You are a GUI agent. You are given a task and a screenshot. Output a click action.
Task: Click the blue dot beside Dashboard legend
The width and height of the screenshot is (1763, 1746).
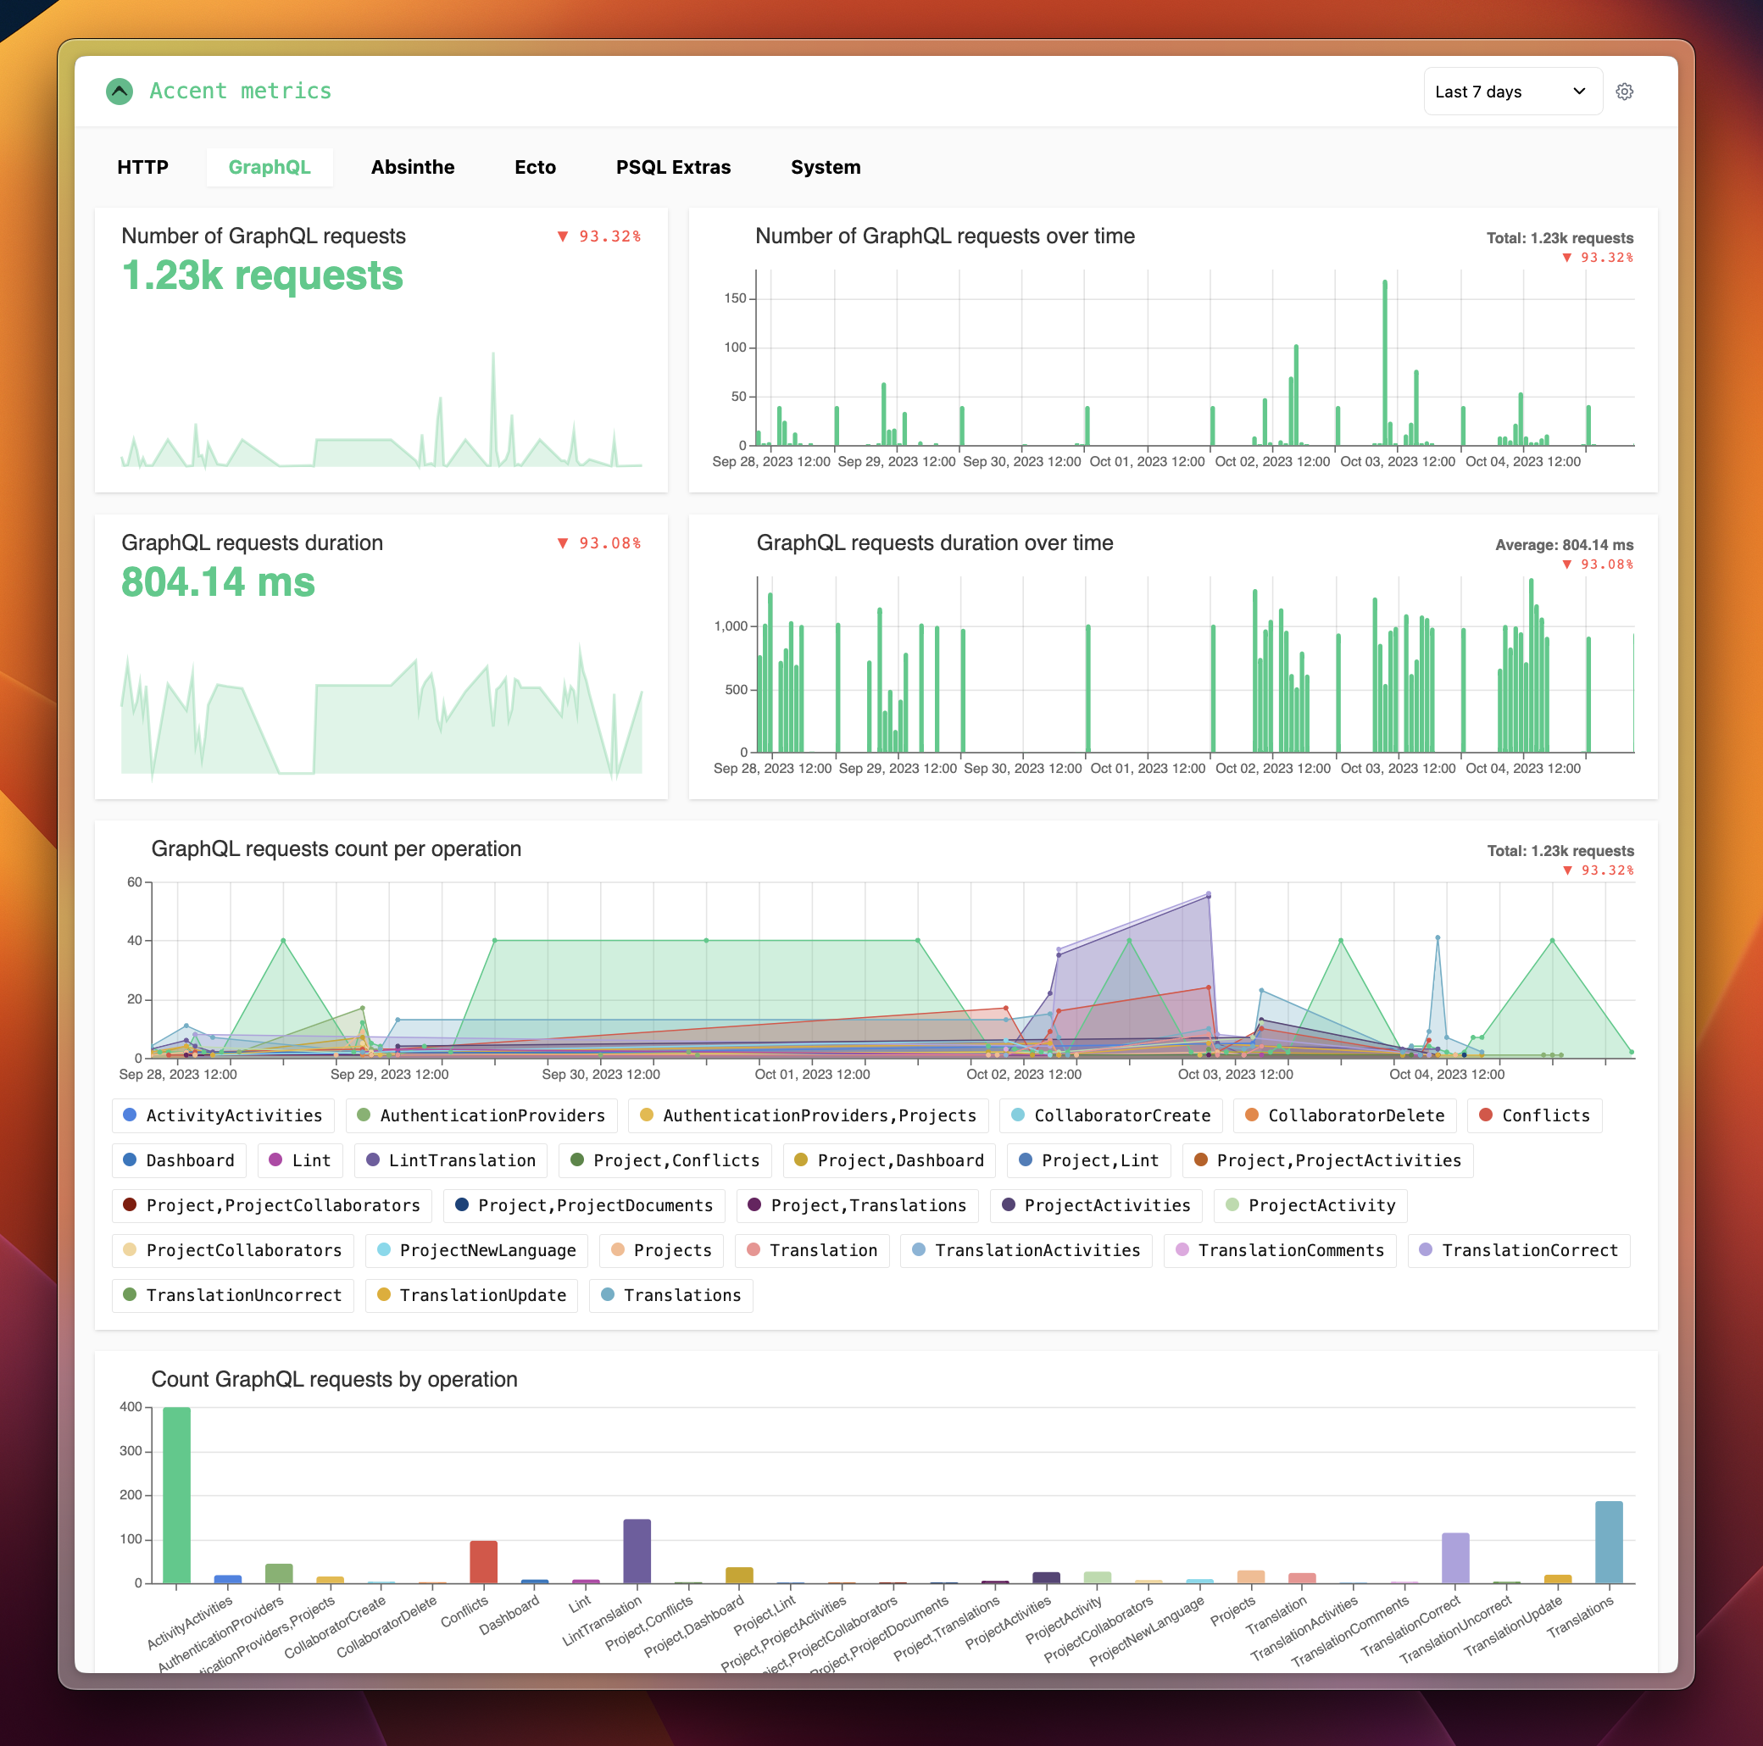tap(130, 1160)
